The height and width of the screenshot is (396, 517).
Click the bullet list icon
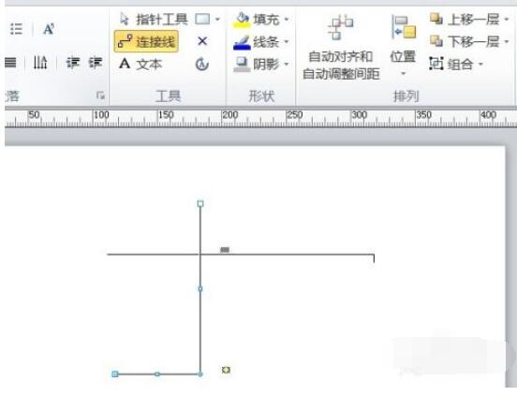click(16, 29)
